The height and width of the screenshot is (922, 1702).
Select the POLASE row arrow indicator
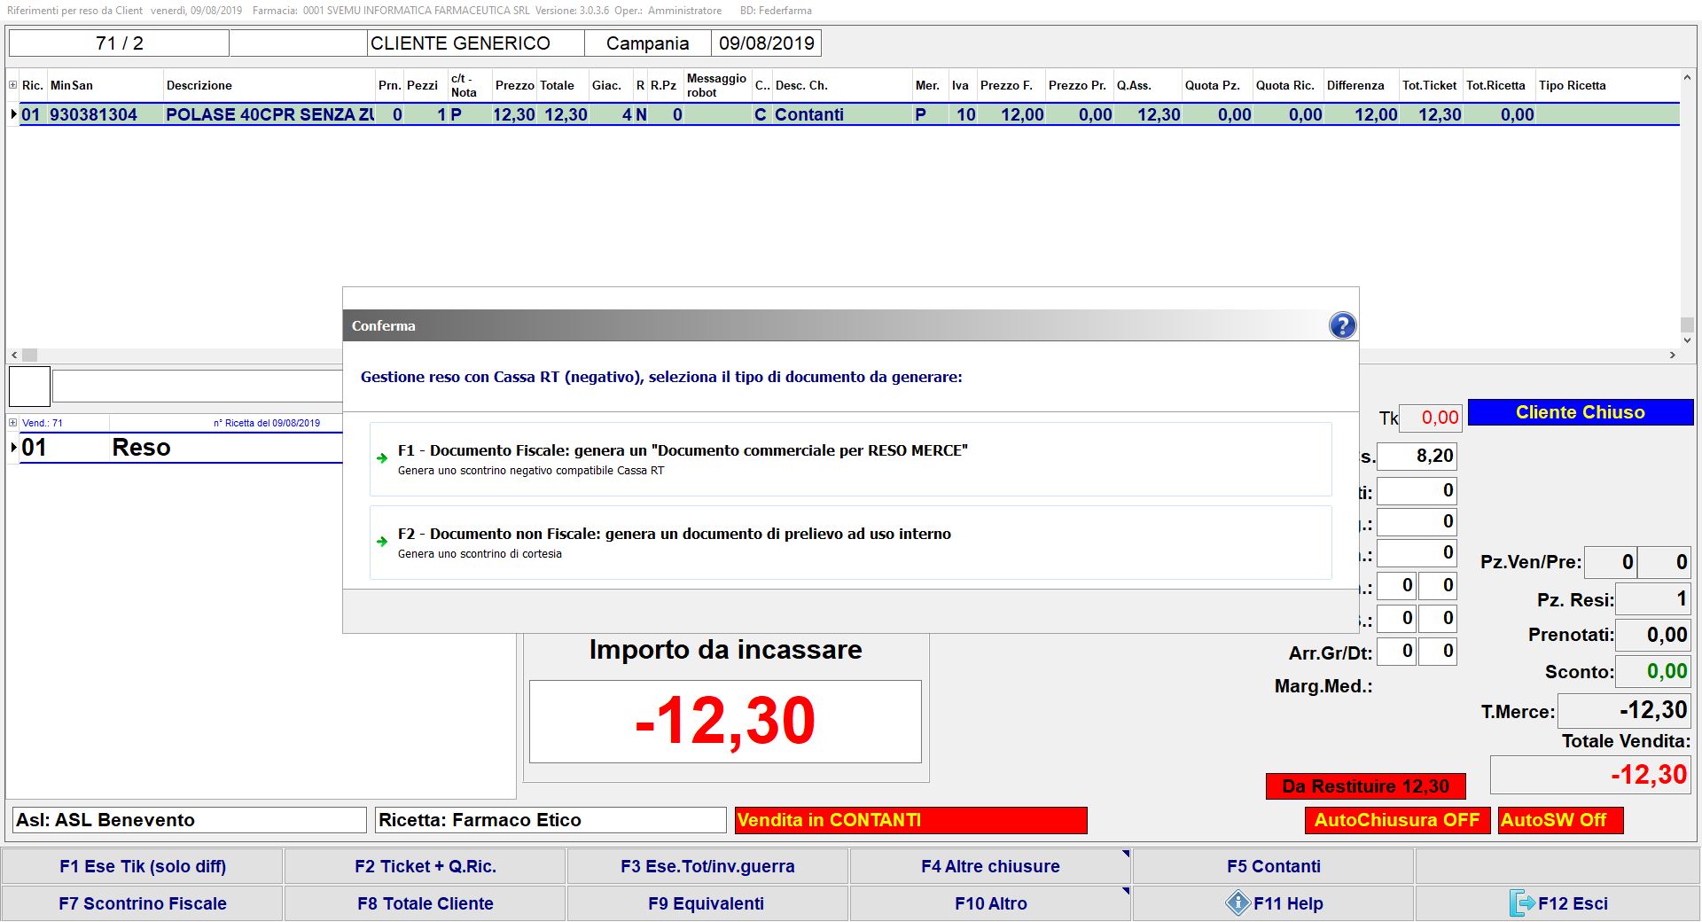13,114
